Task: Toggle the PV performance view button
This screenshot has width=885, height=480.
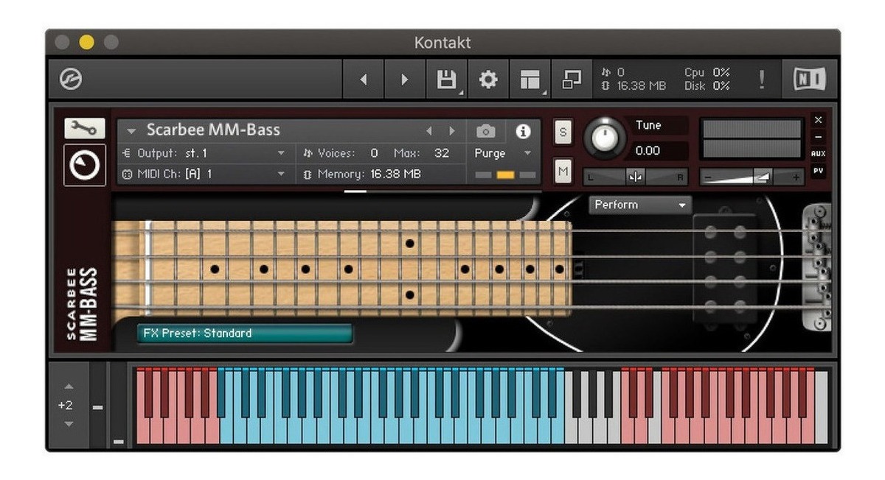Action: pyautogui.click(x=818, y=170)
